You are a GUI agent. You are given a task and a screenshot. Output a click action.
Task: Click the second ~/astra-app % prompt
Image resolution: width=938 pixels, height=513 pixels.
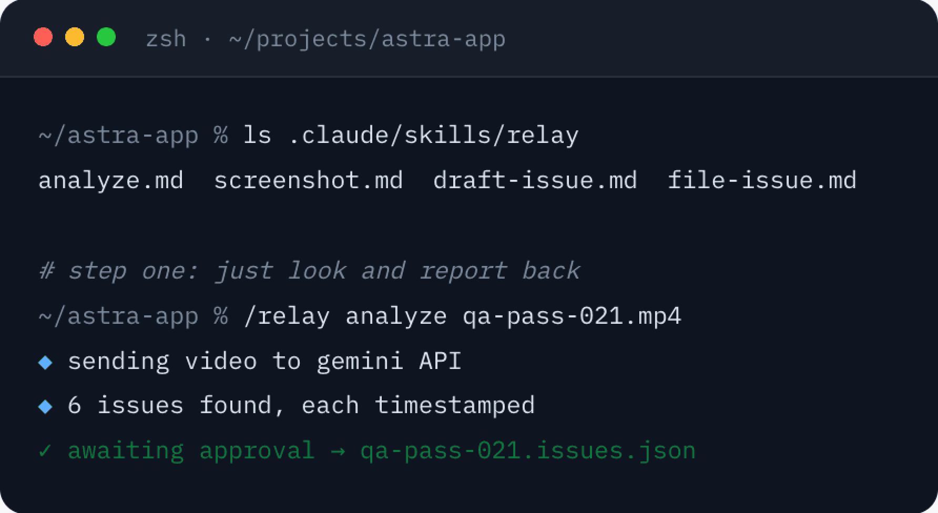[133, 316]
